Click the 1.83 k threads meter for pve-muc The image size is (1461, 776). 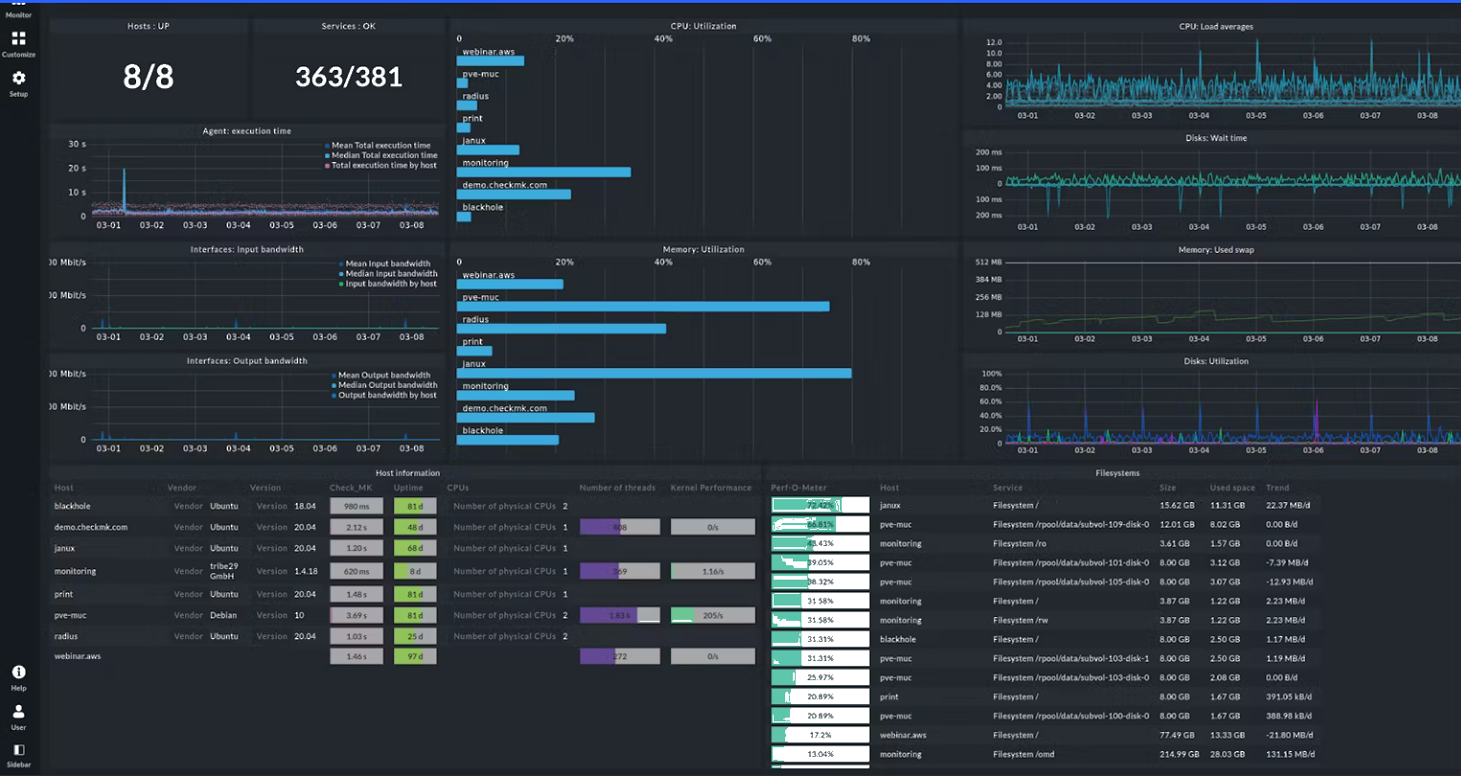(x=619, y=615)
